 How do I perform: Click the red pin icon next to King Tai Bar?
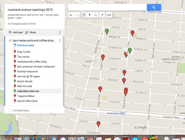pyautogui.click(x=15, y=52)
